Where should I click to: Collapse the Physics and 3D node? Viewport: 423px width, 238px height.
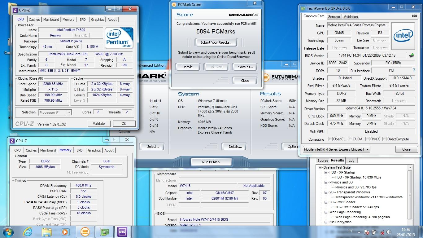326,183
